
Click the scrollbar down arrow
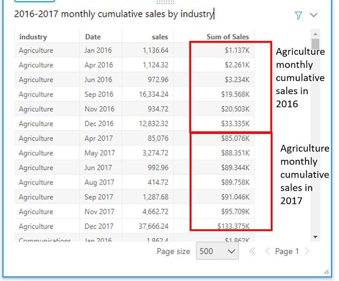pyautogui.click(x=315, y=237)
